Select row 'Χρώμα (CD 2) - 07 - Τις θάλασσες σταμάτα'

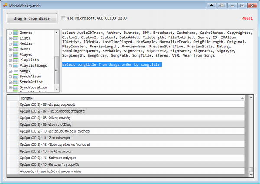(132, 111)
